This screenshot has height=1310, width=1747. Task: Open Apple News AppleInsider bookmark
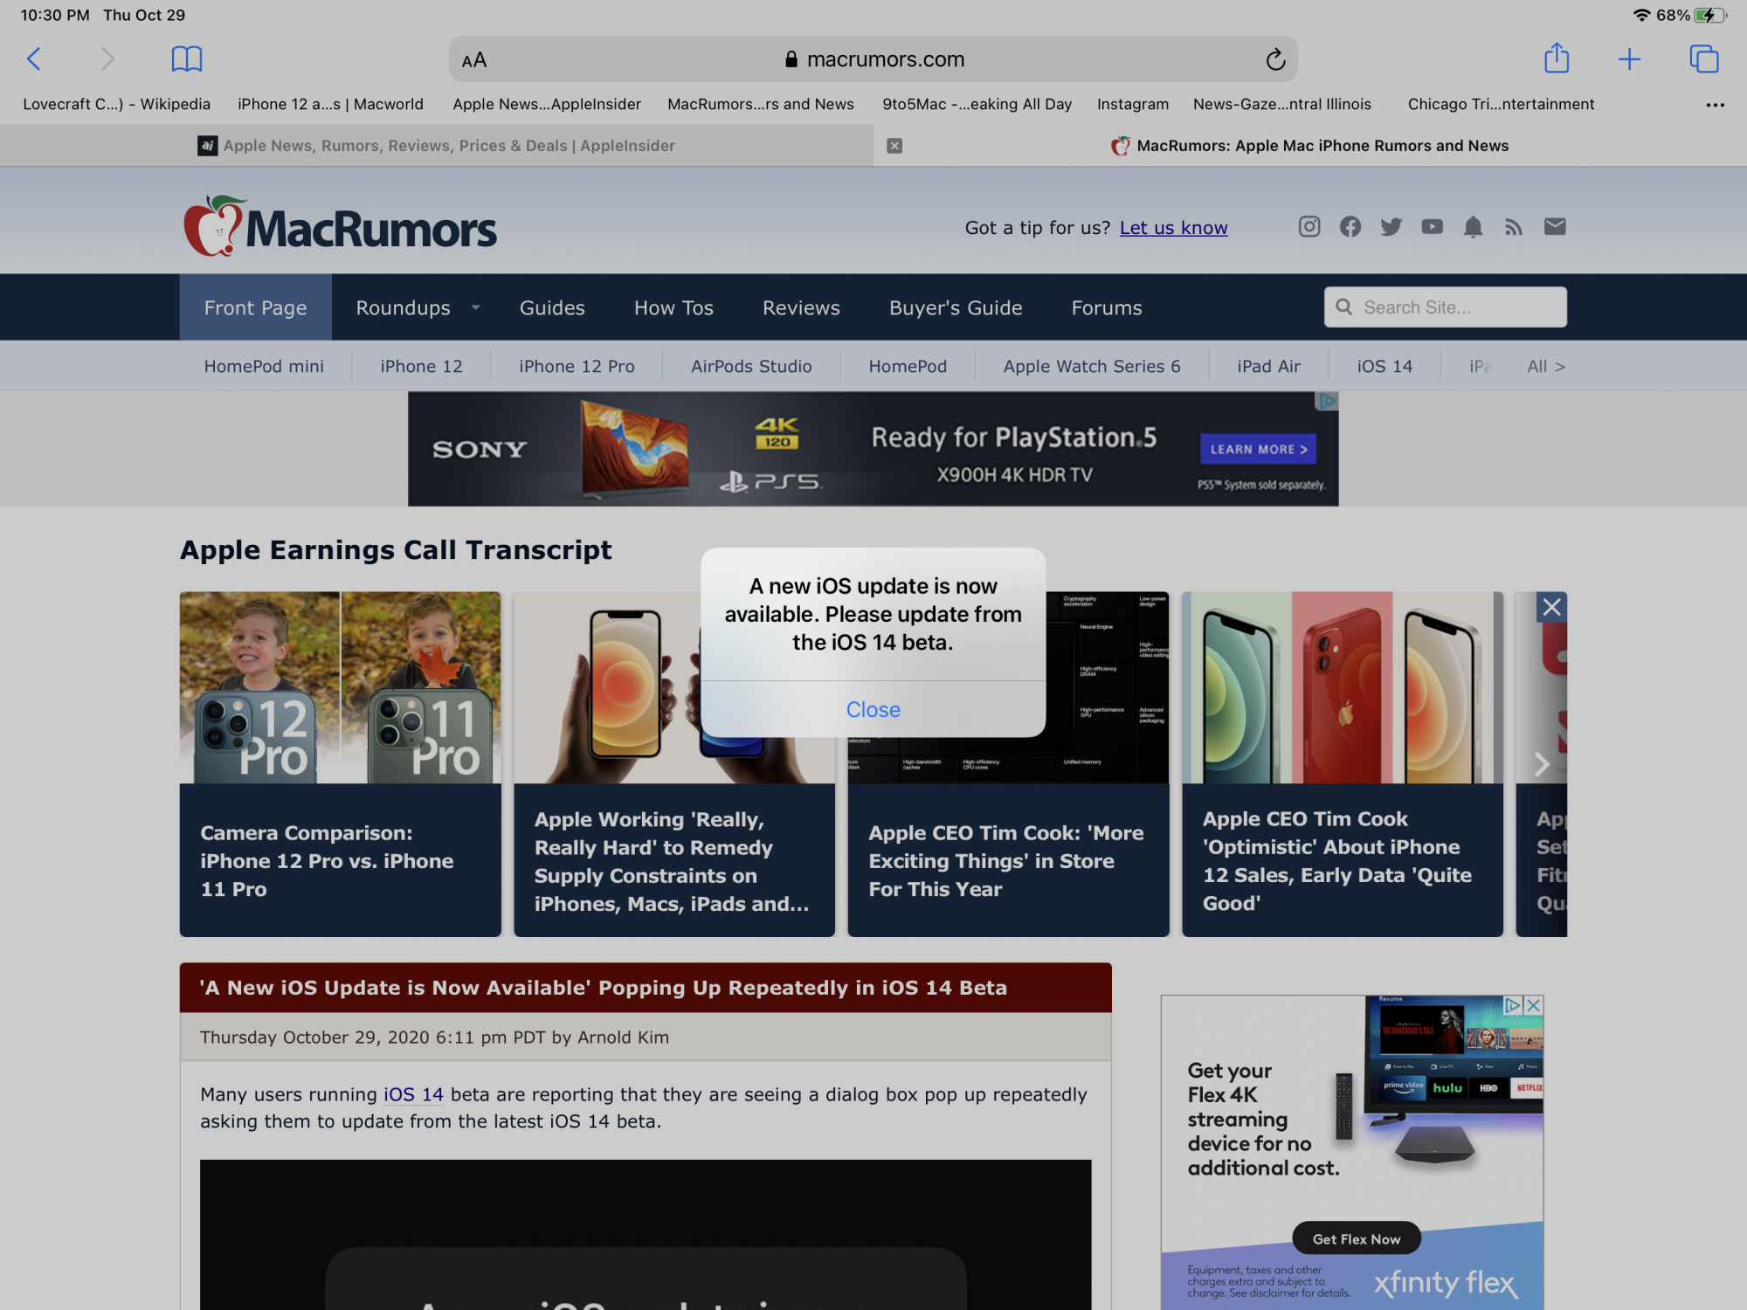[547, 104]
